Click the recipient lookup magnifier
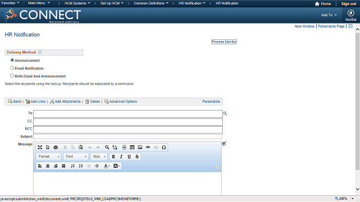Image resolution: width=360 pixels, height=202 pixels. pos(225,113)
